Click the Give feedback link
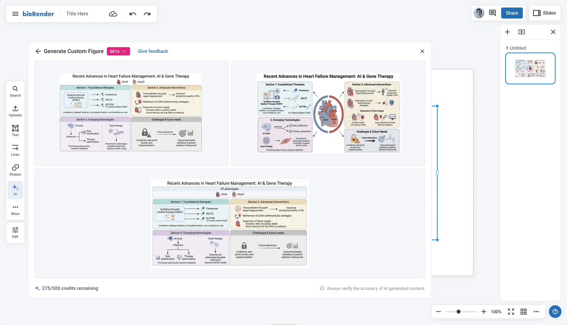 [153, 51]
